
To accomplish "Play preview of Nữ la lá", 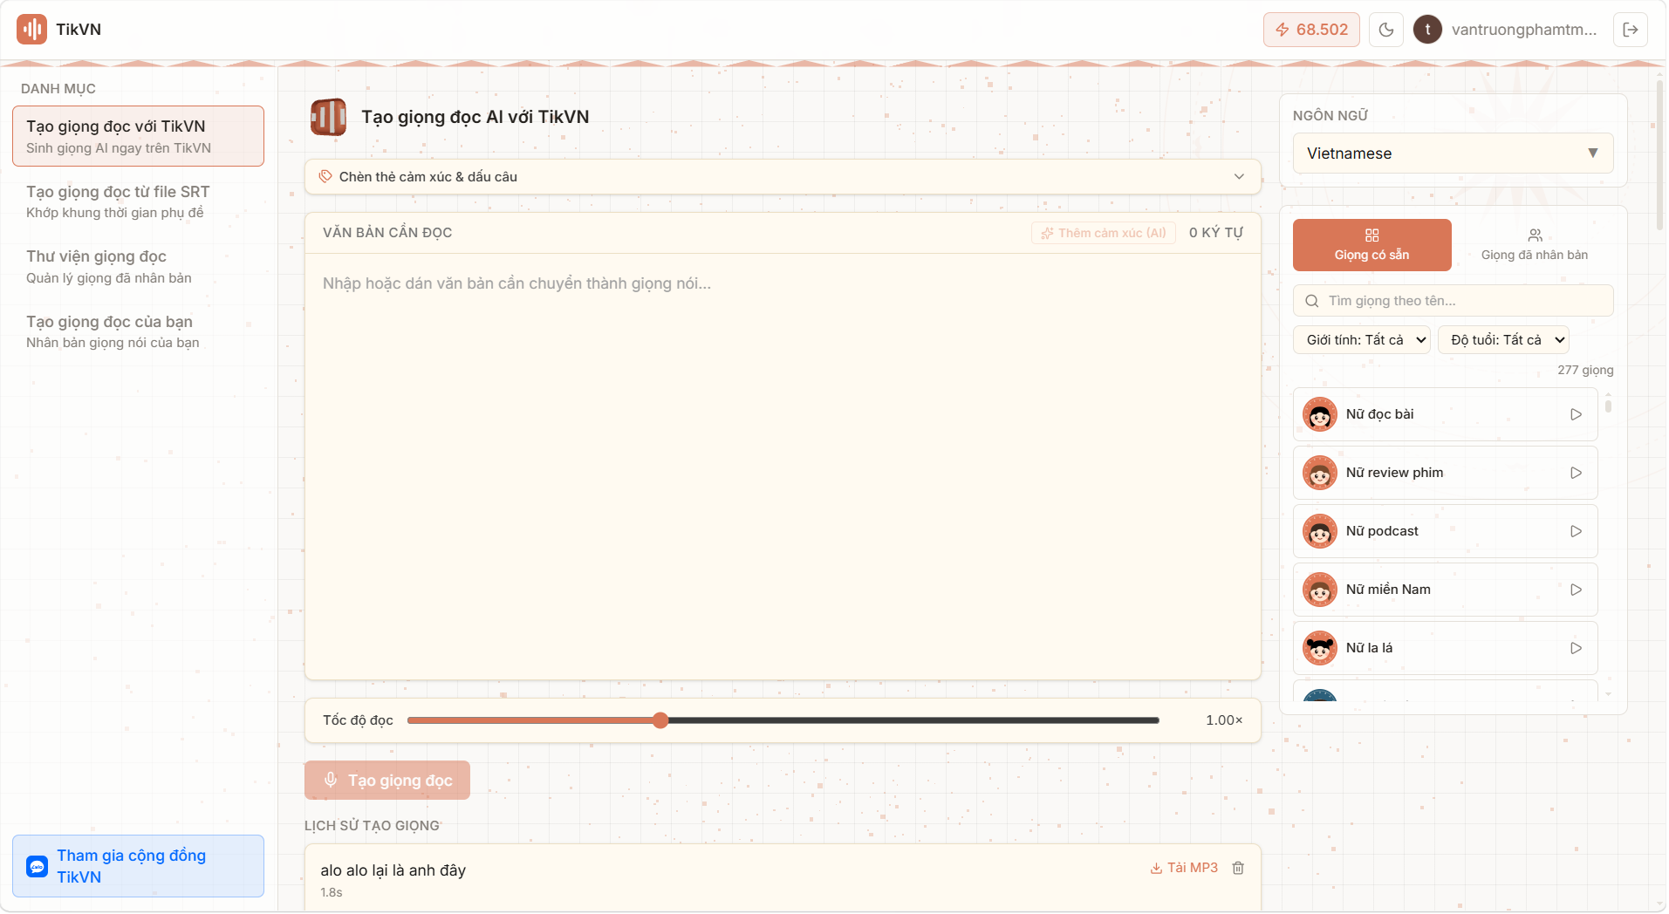I will [x=1576, y=648].
